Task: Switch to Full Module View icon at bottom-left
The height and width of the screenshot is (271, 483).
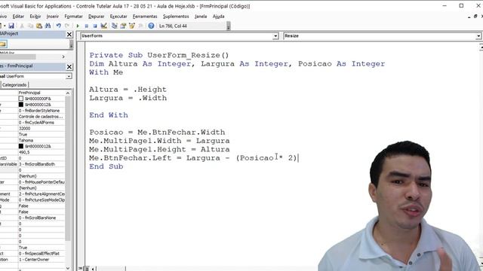Action: [x=87, y=269]
